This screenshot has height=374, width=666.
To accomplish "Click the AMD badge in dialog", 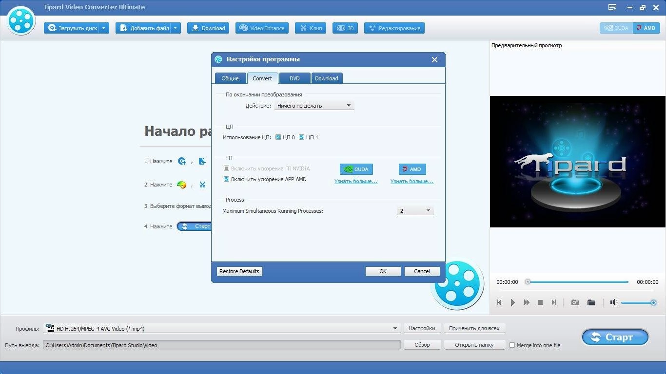I will coord(412,169).
